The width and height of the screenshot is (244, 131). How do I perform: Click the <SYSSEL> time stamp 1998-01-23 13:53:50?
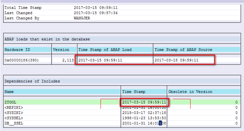(x=144, y=118)
